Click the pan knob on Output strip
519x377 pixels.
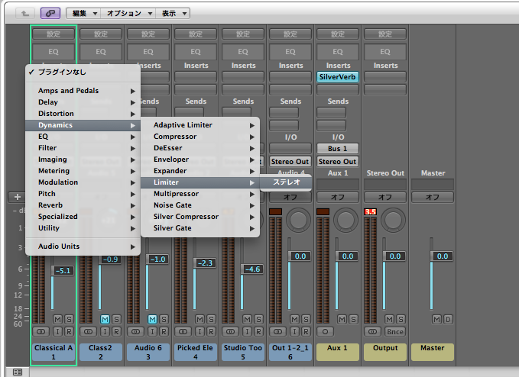click(x=393, y=220)
